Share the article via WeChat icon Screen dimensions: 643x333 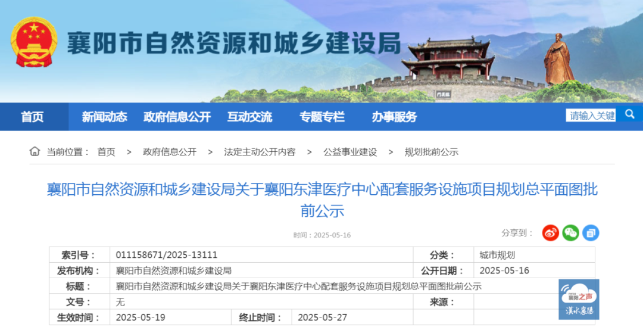tap(570, 233)
